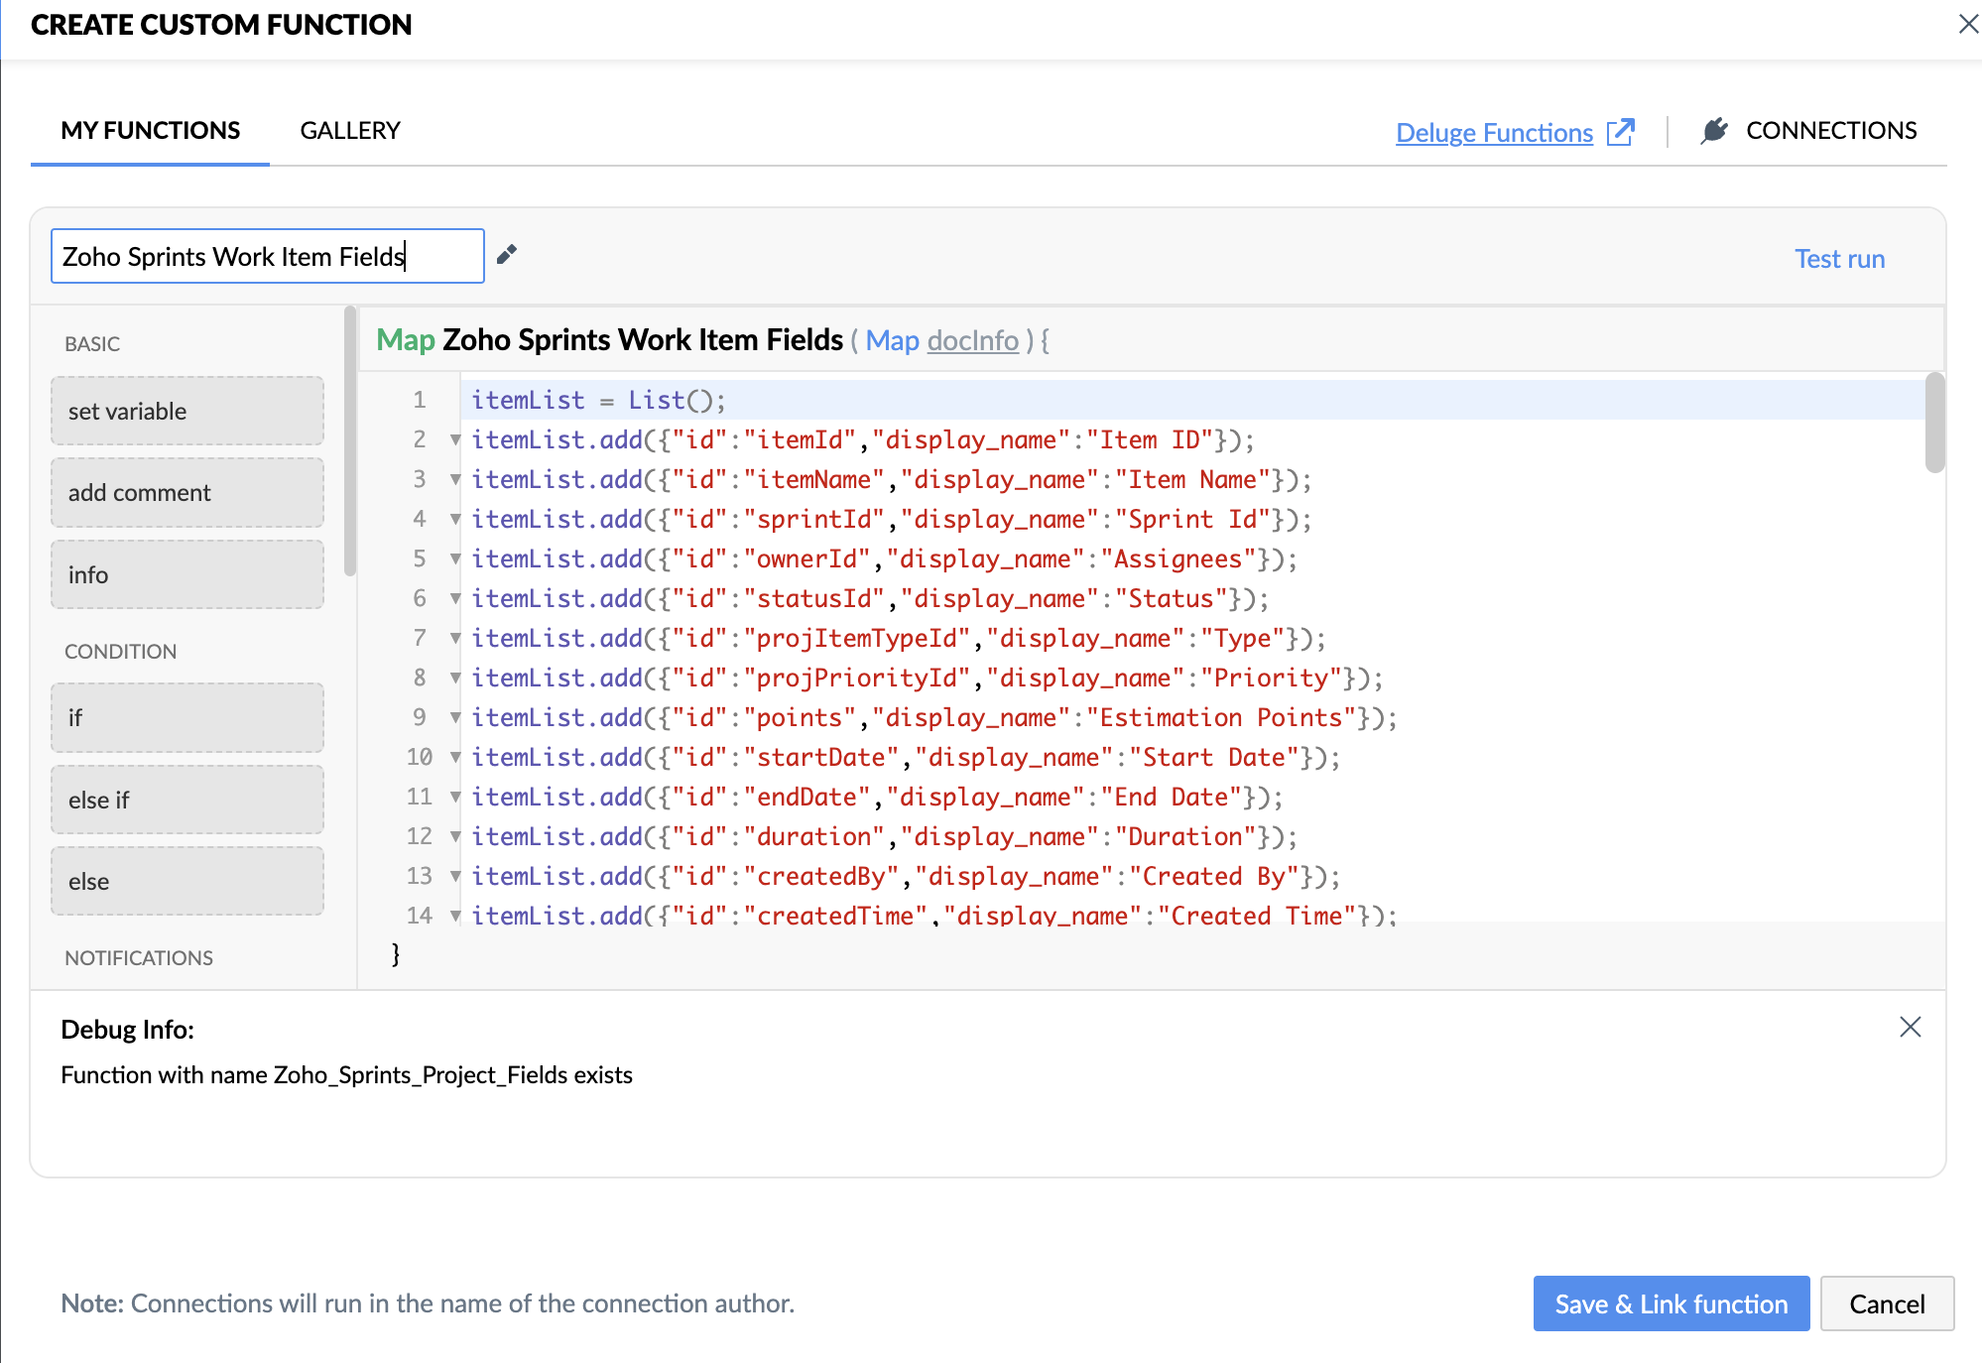
Task: Click the Cancel button
Action: point(1886,1302)
